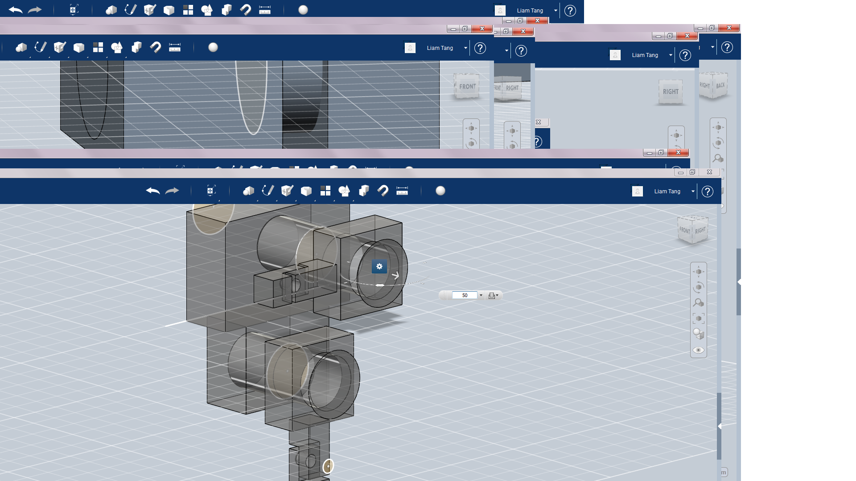The width and height of the screenshot is (856, 481).
Task: Toggle materials and outlines display mode
Action: [x=699, y=334]
